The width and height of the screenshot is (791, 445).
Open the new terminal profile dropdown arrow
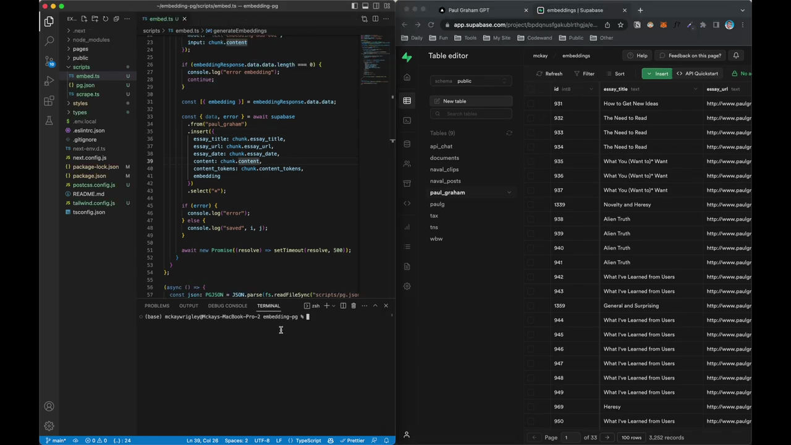(334, 305)
